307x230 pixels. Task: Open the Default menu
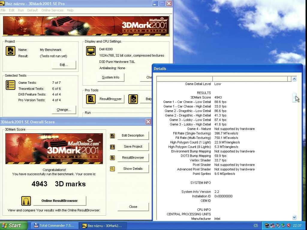pyautogui.click(x=32, y=10)
